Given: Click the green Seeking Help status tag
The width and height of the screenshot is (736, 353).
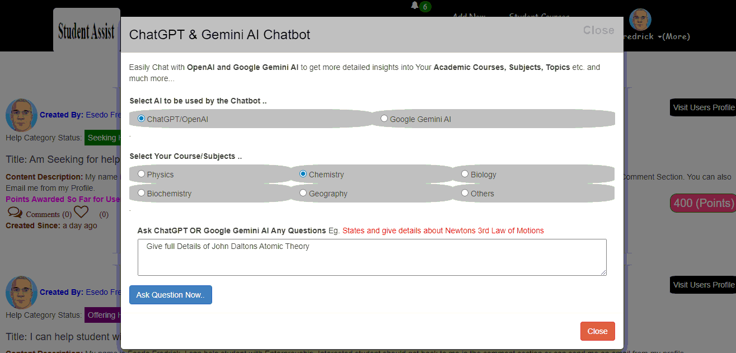Looking at the screenshot, I should 102,138.
